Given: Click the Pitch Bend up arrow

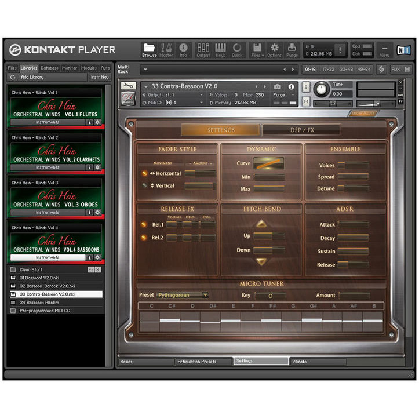Looking at the screenshot, I should pyautogui.click(x=261, y=224).
